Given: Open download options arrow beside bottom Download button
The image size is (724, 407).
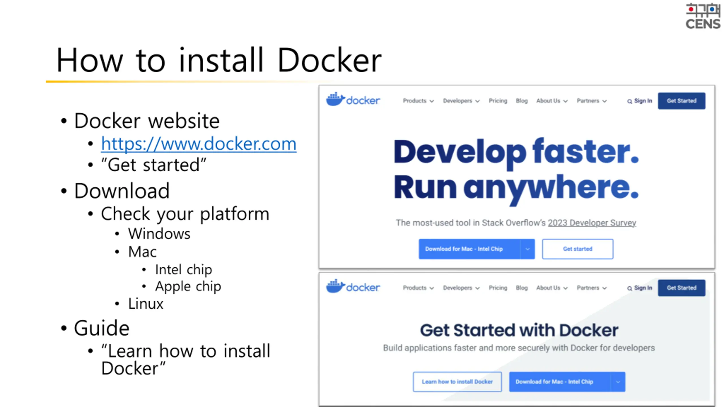Looking at the screenshot, I should pyautogui.click(x=618, y=382).
